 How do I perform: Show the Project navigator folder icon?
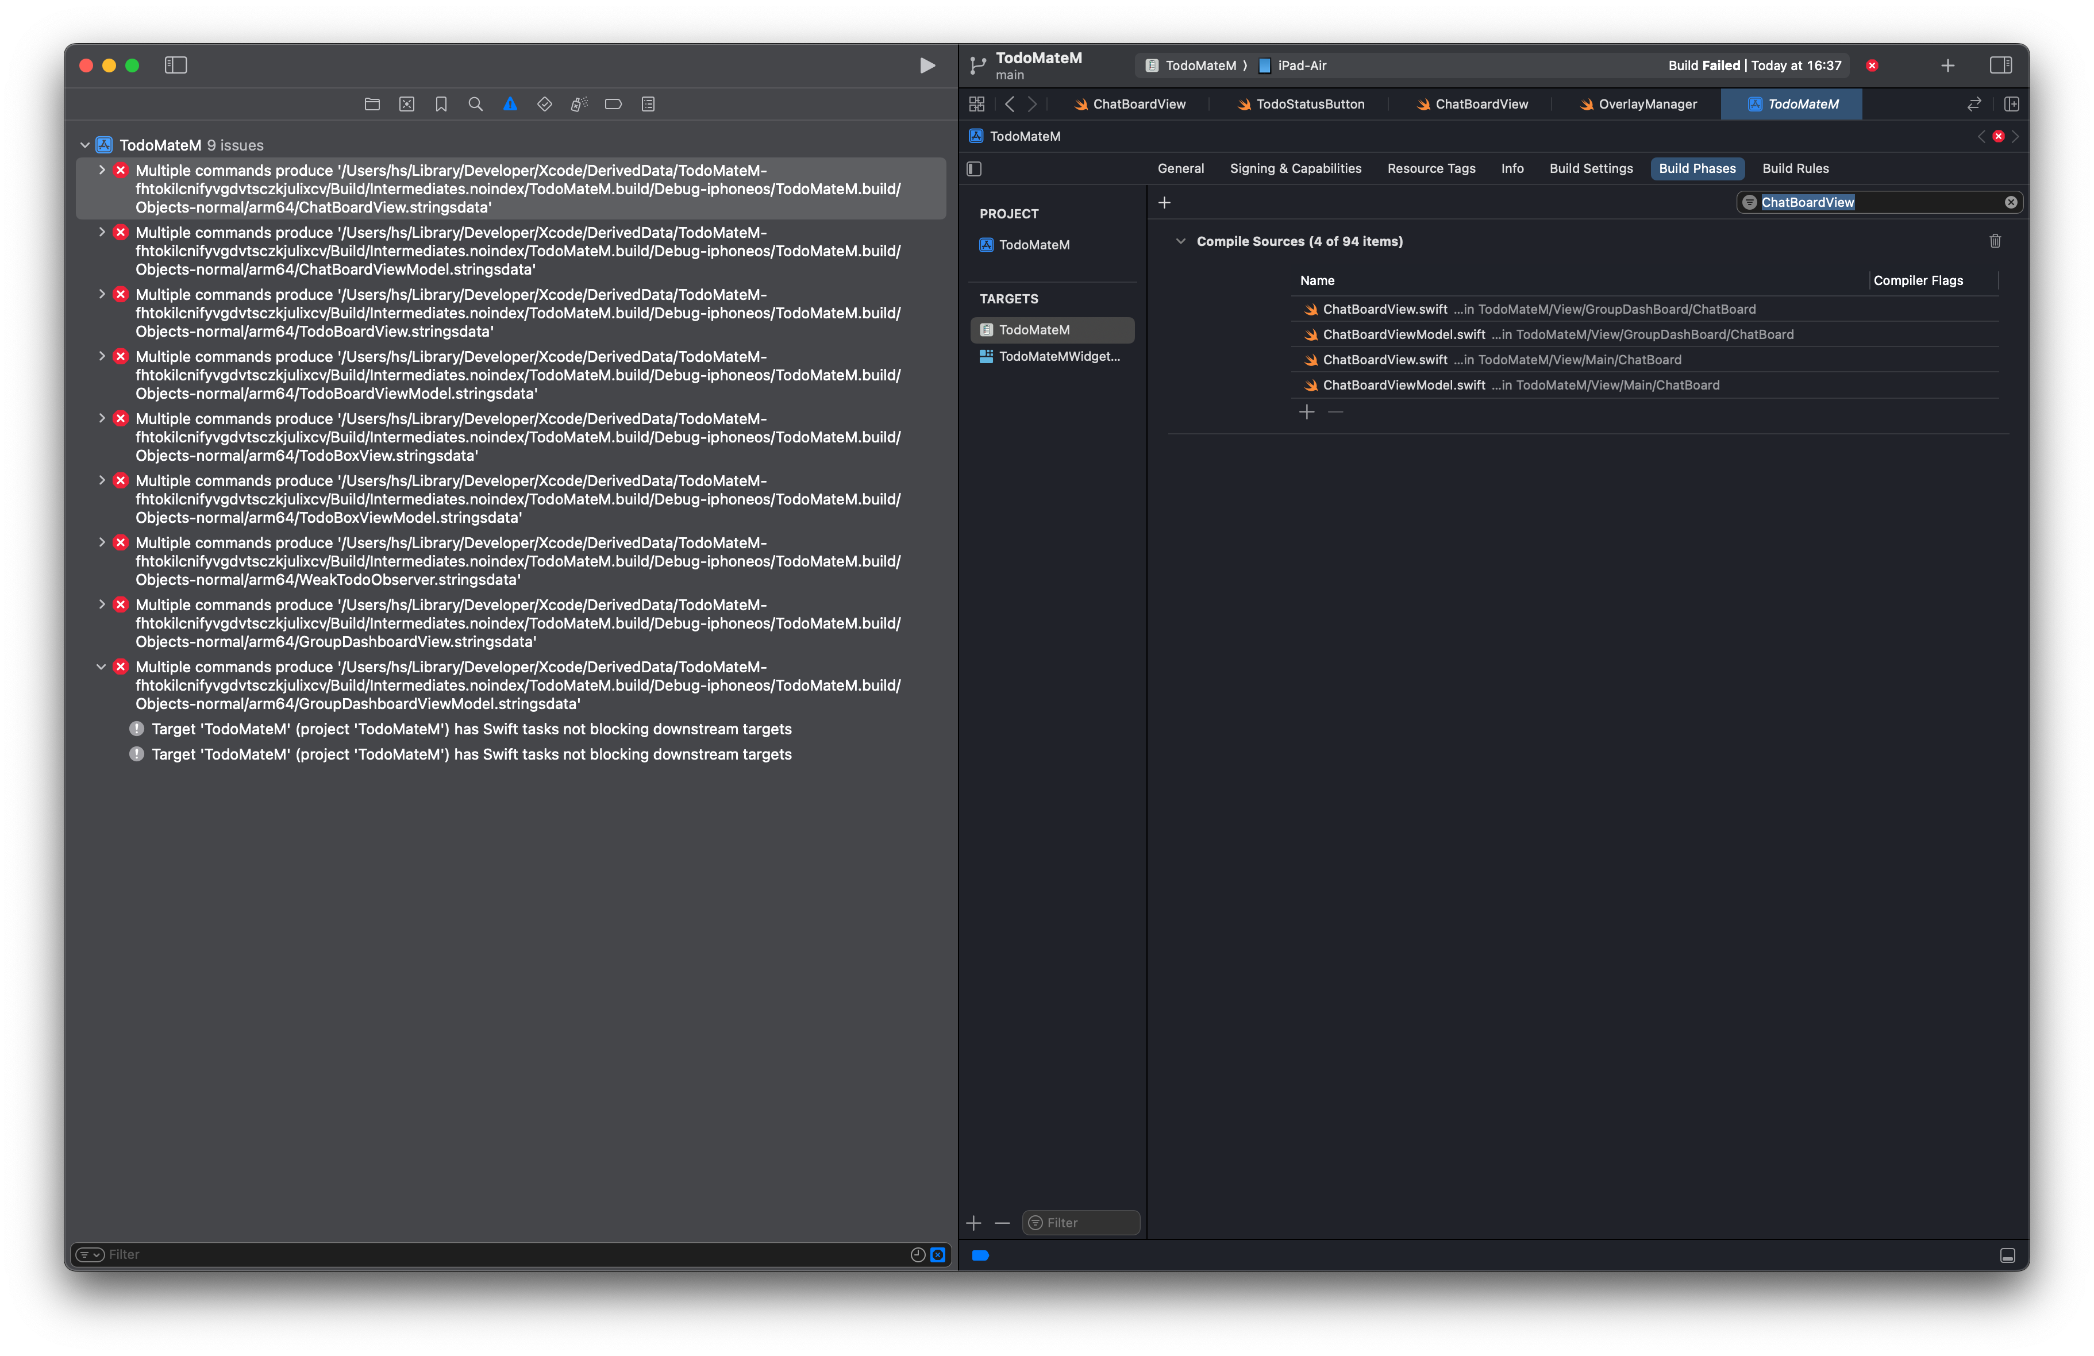[x=372, y=104]
